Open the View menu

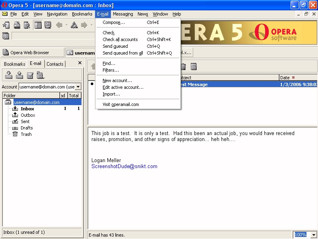coord(38,14)
